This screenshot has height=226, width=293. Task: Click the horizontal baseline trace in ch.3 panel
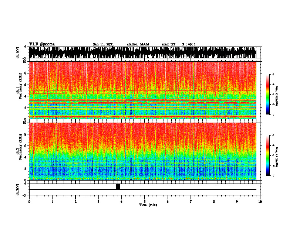point(142,189)
